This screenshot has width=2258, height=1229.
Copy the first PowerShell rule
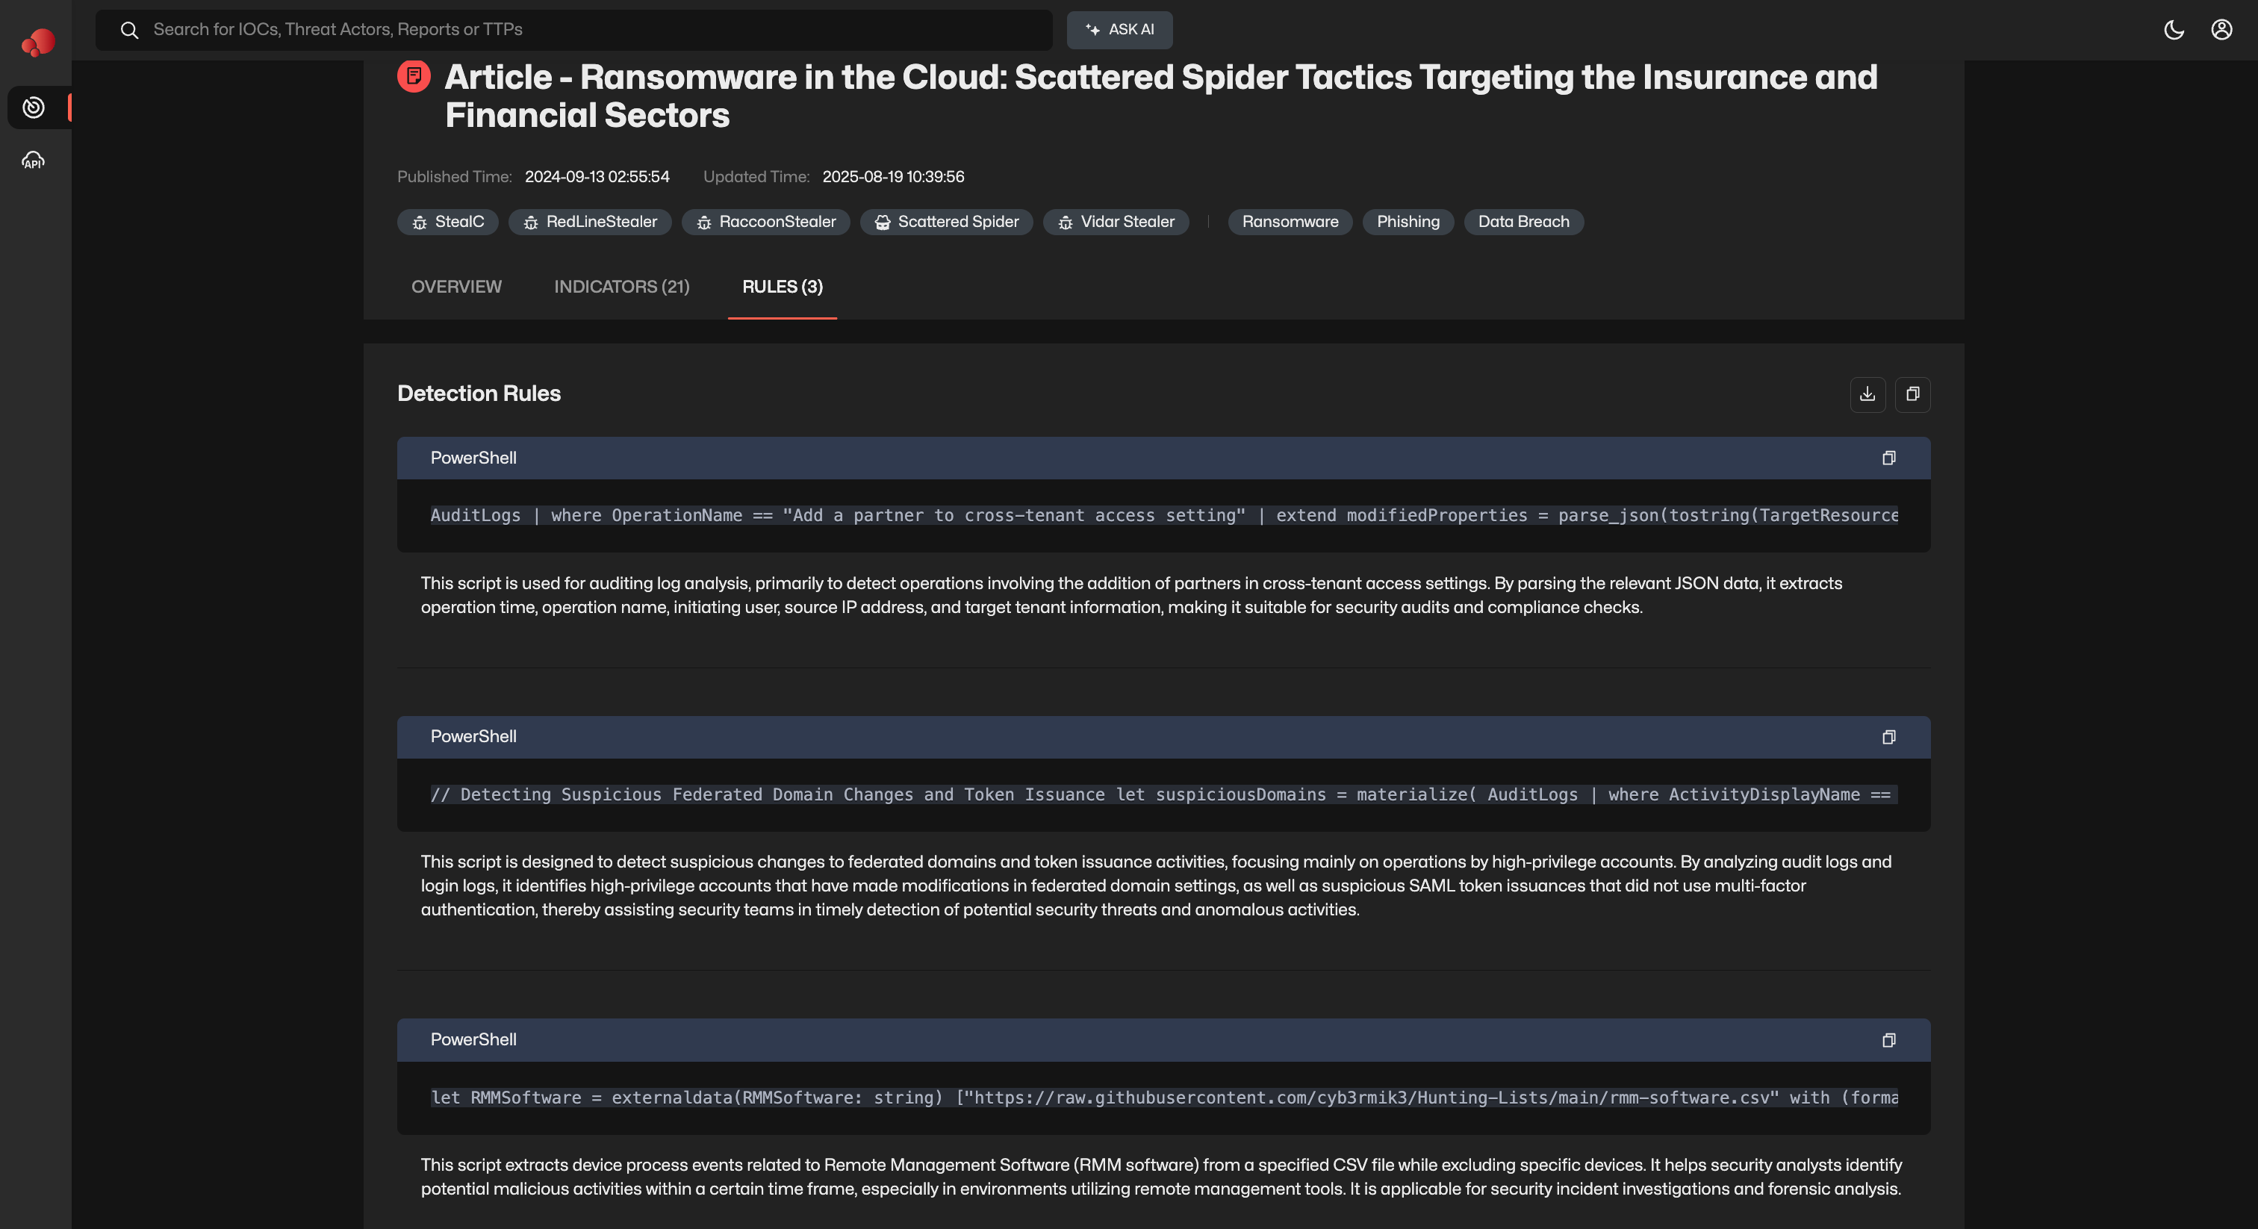(1889, 458)
